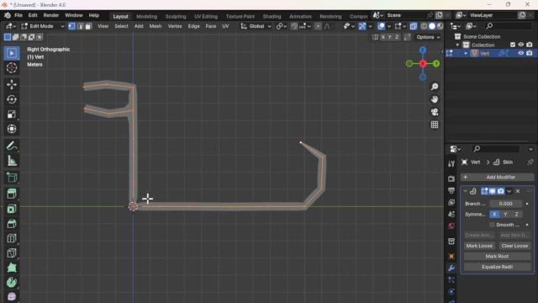Enable symmetry on Z axis
This screenshot has width=538, height=303.
pos(517,214)
